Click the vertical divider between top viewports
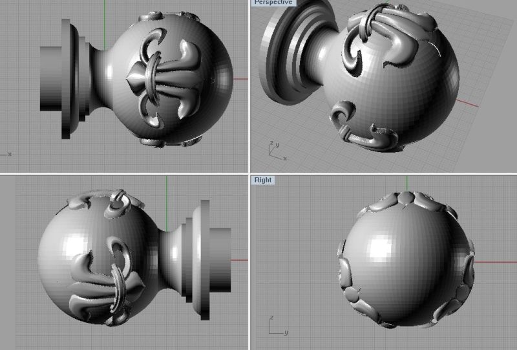517x350 pixels. tap(250, 84)
